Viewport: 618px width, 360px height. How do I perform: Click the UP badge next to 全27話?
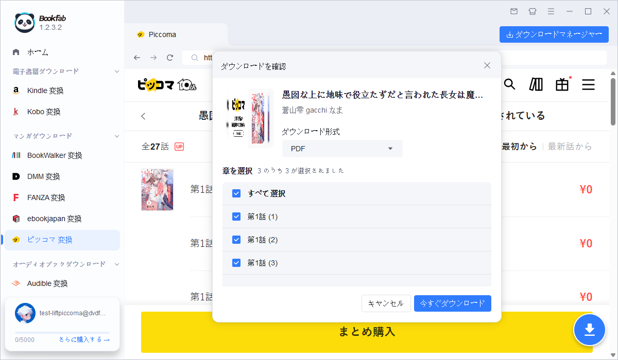tap(179, 147)
